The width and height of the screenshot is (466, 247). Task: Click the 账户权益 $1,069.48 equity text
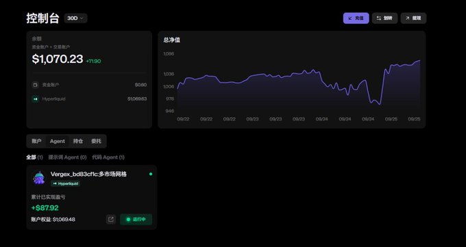pyautogui.click(x=53, y=220)
